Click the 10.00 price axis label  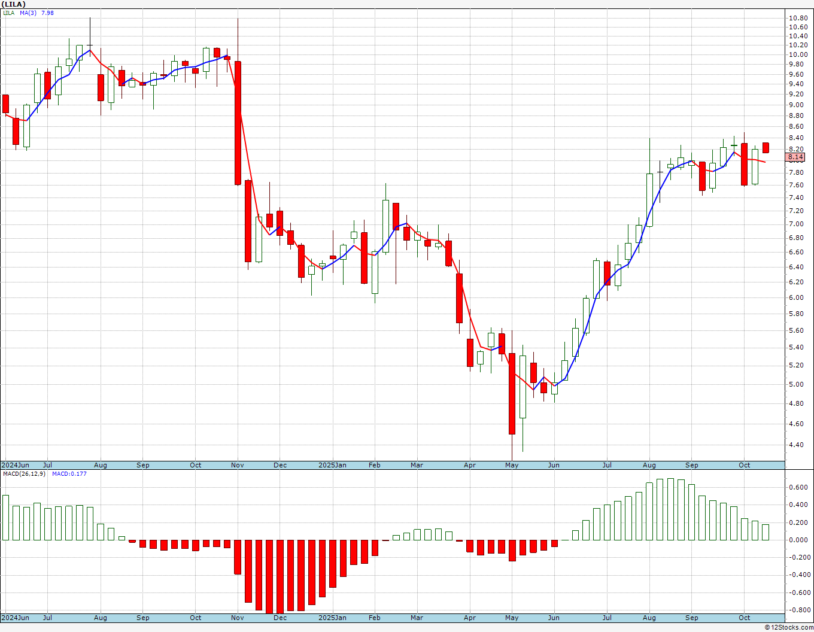pos(798,54)
